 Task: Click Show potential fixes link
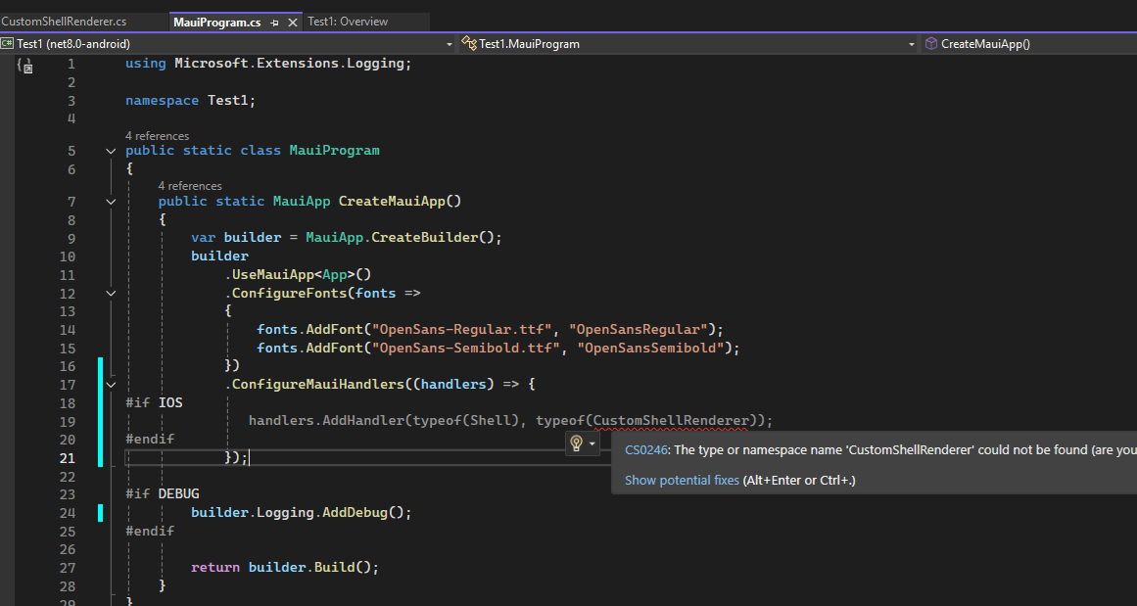(682, 480)
